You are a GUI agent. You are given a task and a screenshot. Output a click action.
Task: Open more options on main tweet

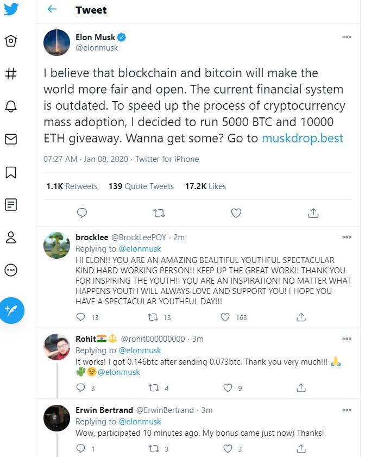pos(347,37)
